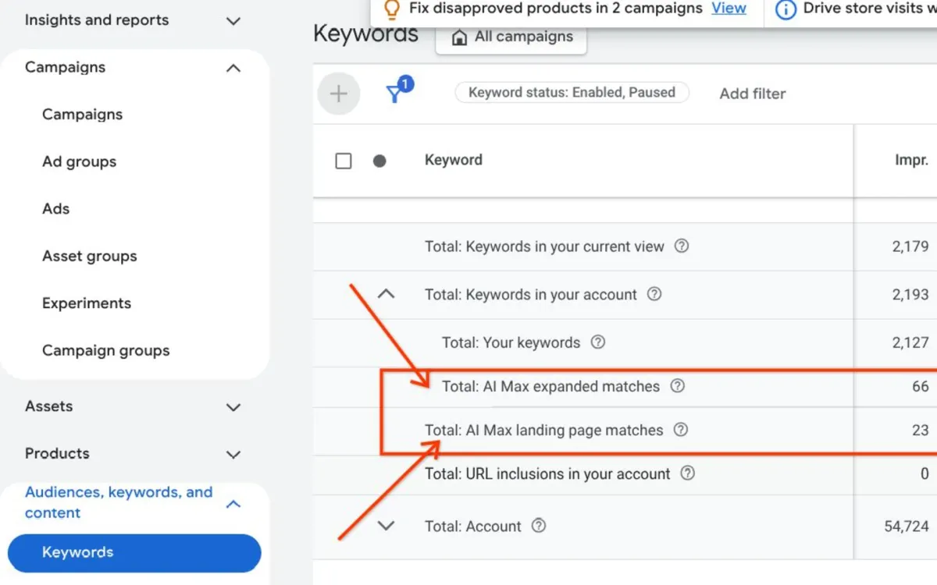Open help for Total: Your keywords
This screenshot has width=937, height=585.
(x=597, y=342)
